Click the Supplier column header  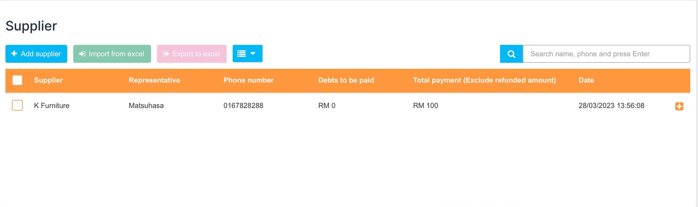48,80
